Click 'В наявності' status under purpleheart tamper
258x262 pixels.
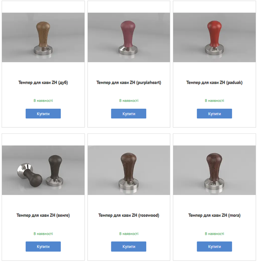(x=129, y=101)
